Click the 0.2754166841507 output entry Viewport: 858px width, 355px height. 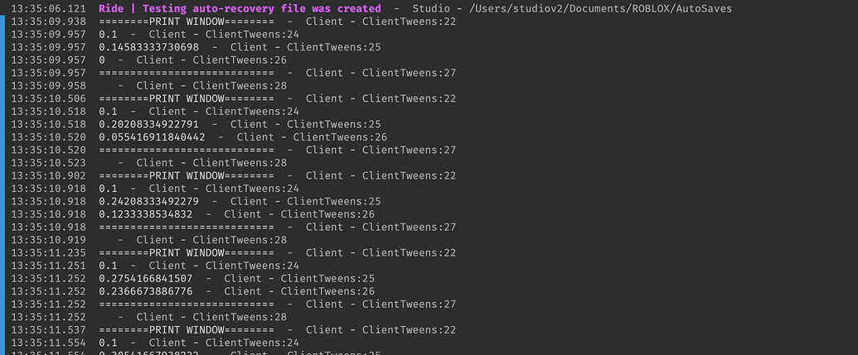point(146,278)
